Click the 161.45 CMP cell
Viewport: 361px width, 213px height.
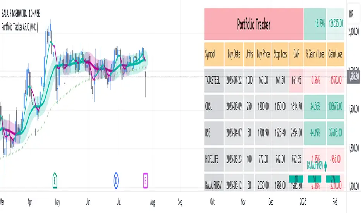[x=296, y=81]
